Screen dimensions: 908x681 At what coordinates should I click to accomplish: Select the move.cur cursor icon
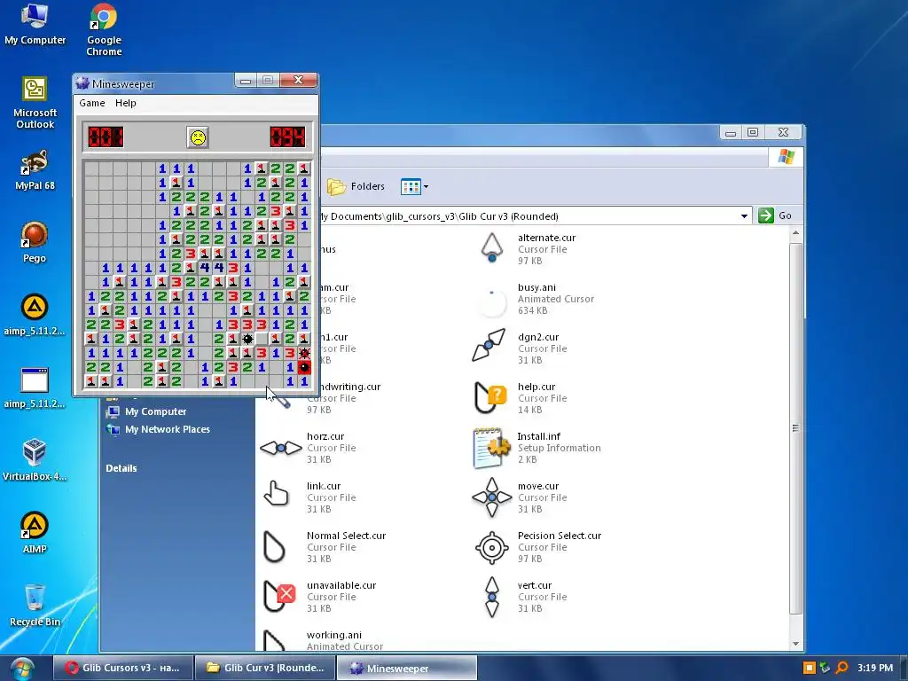(x=491, y=497)
